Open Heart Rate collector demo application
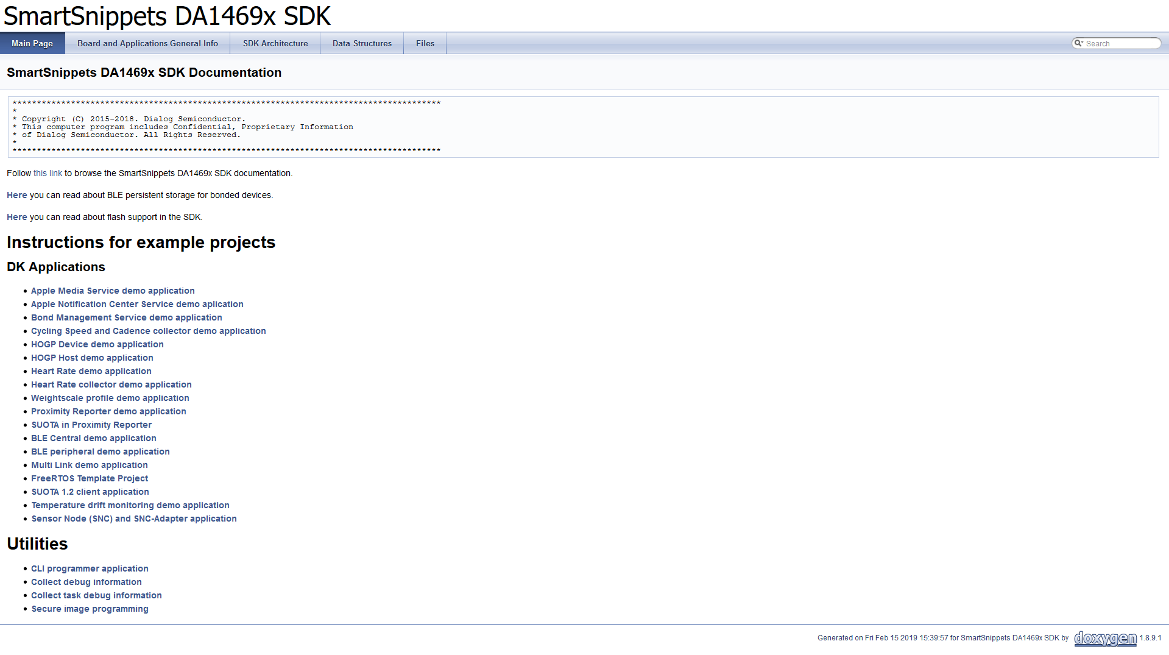The image size is (1169, 655). click(x=111, y=384)
